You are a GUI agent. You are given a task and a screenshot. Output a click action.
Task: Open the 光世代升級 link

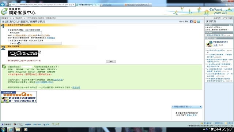point(58,80)
